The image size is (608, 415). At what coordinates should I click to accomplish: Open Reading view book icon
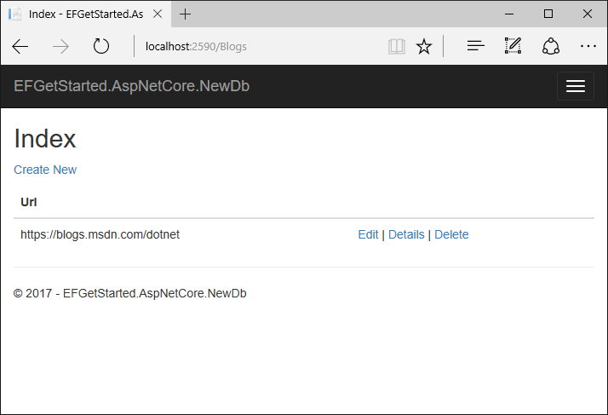point(397,46)
